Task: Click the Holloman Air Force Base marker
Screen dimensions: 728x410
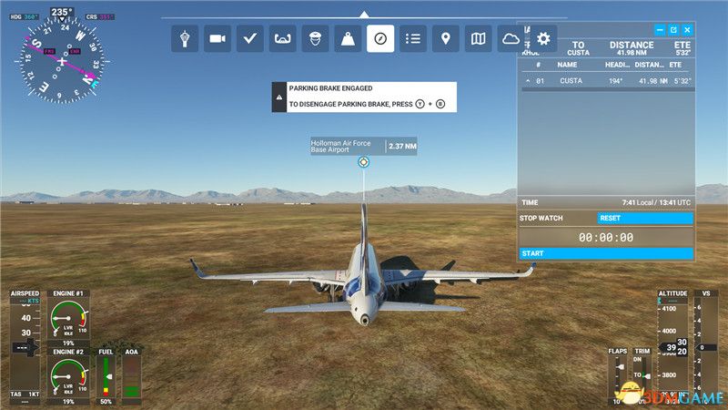Action: pos(364,162)
